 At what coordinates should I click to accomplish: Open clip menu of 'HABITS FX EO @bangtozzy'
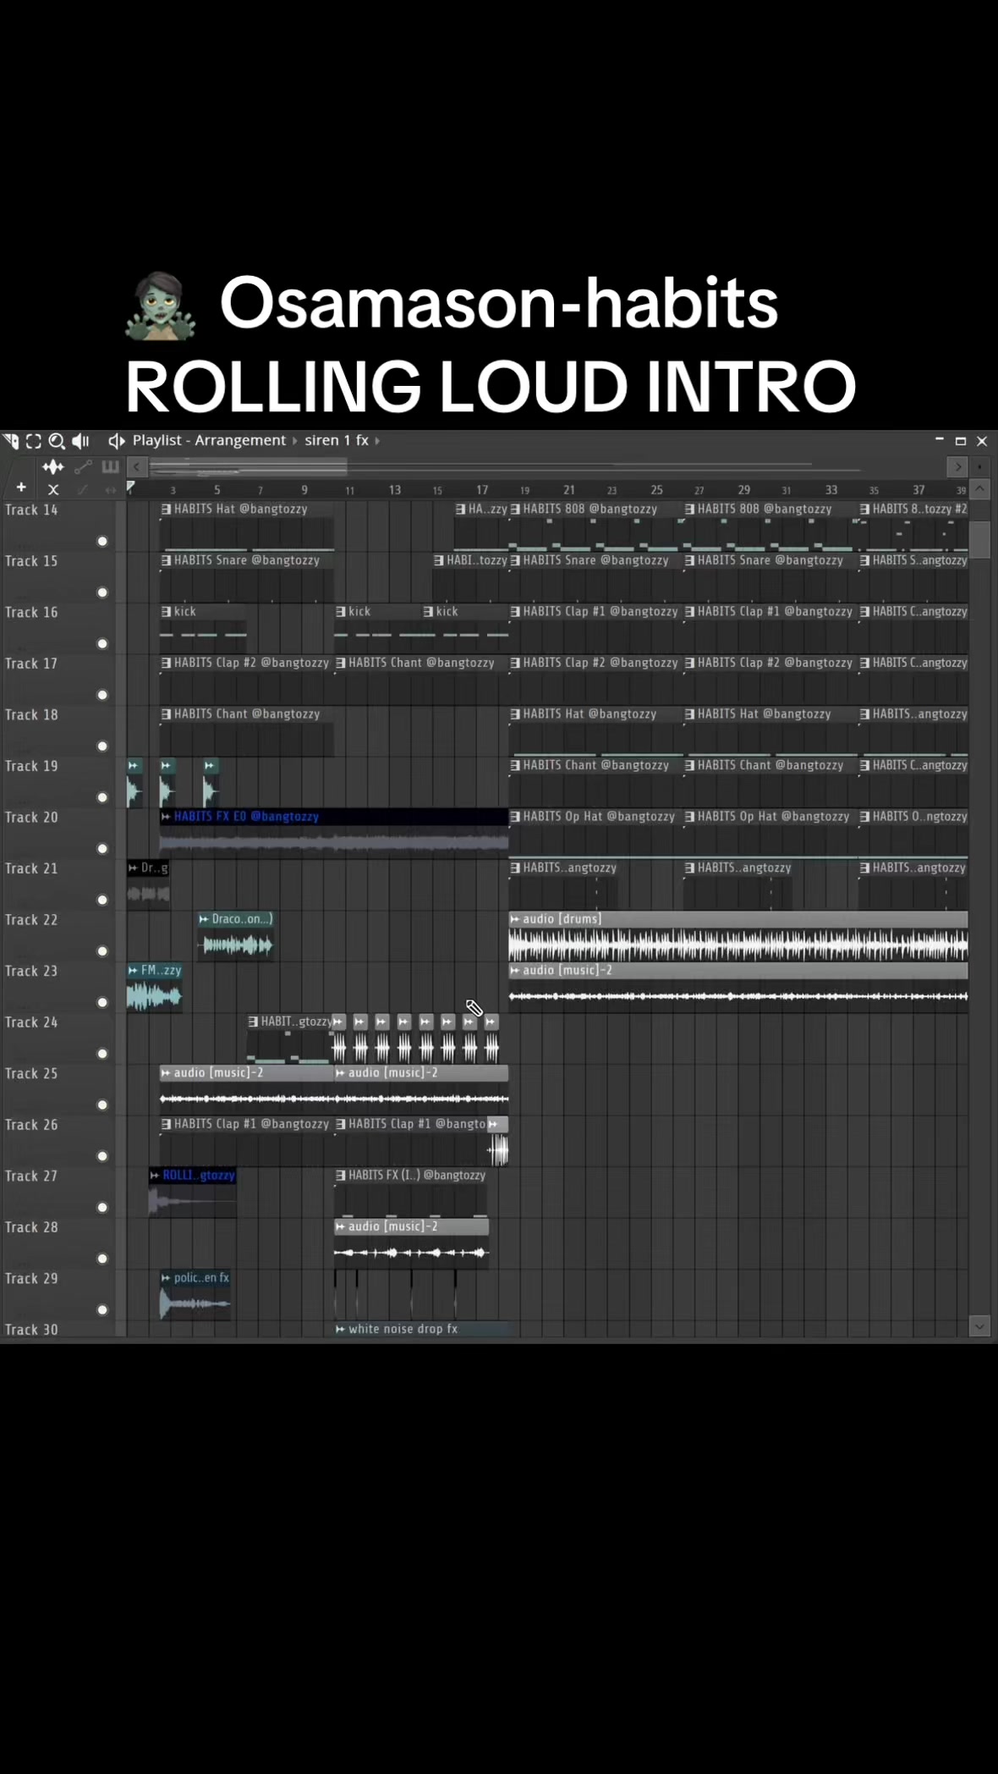[166, 817]
